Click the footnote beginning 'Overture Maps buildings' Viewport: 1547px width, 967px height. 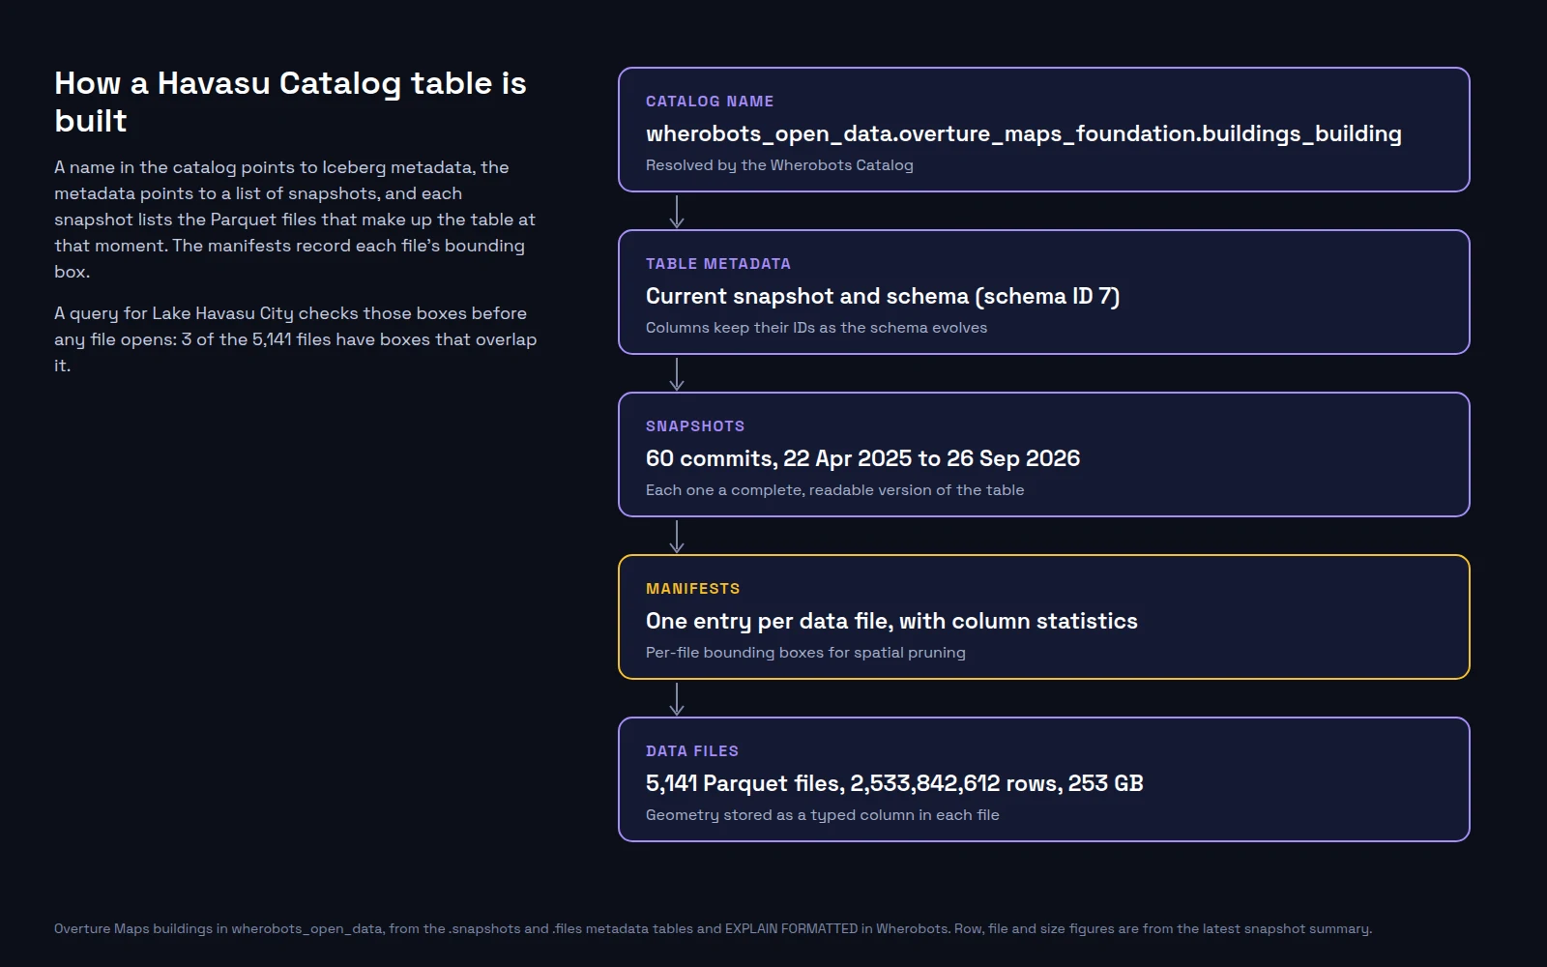coord(713,928)
